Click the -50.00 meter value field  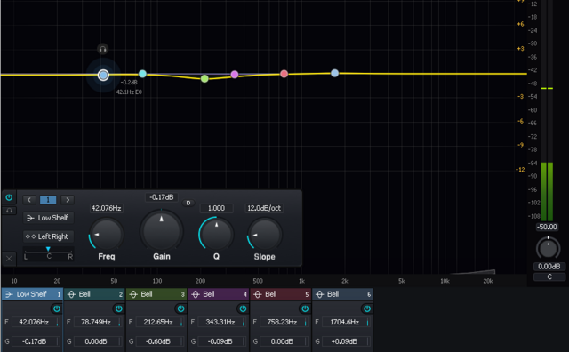click(548, 228)
